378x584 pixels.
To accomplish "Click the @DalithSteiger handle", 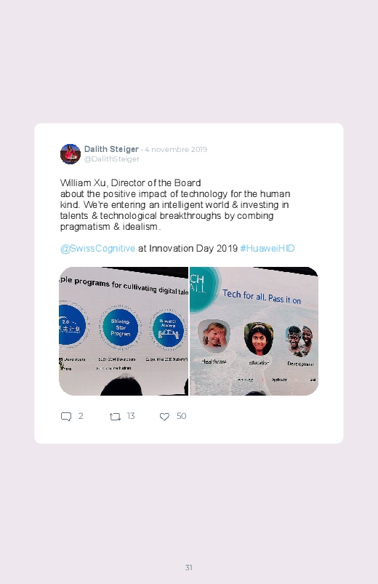I will pyautogui.click(x=112, y=159).
